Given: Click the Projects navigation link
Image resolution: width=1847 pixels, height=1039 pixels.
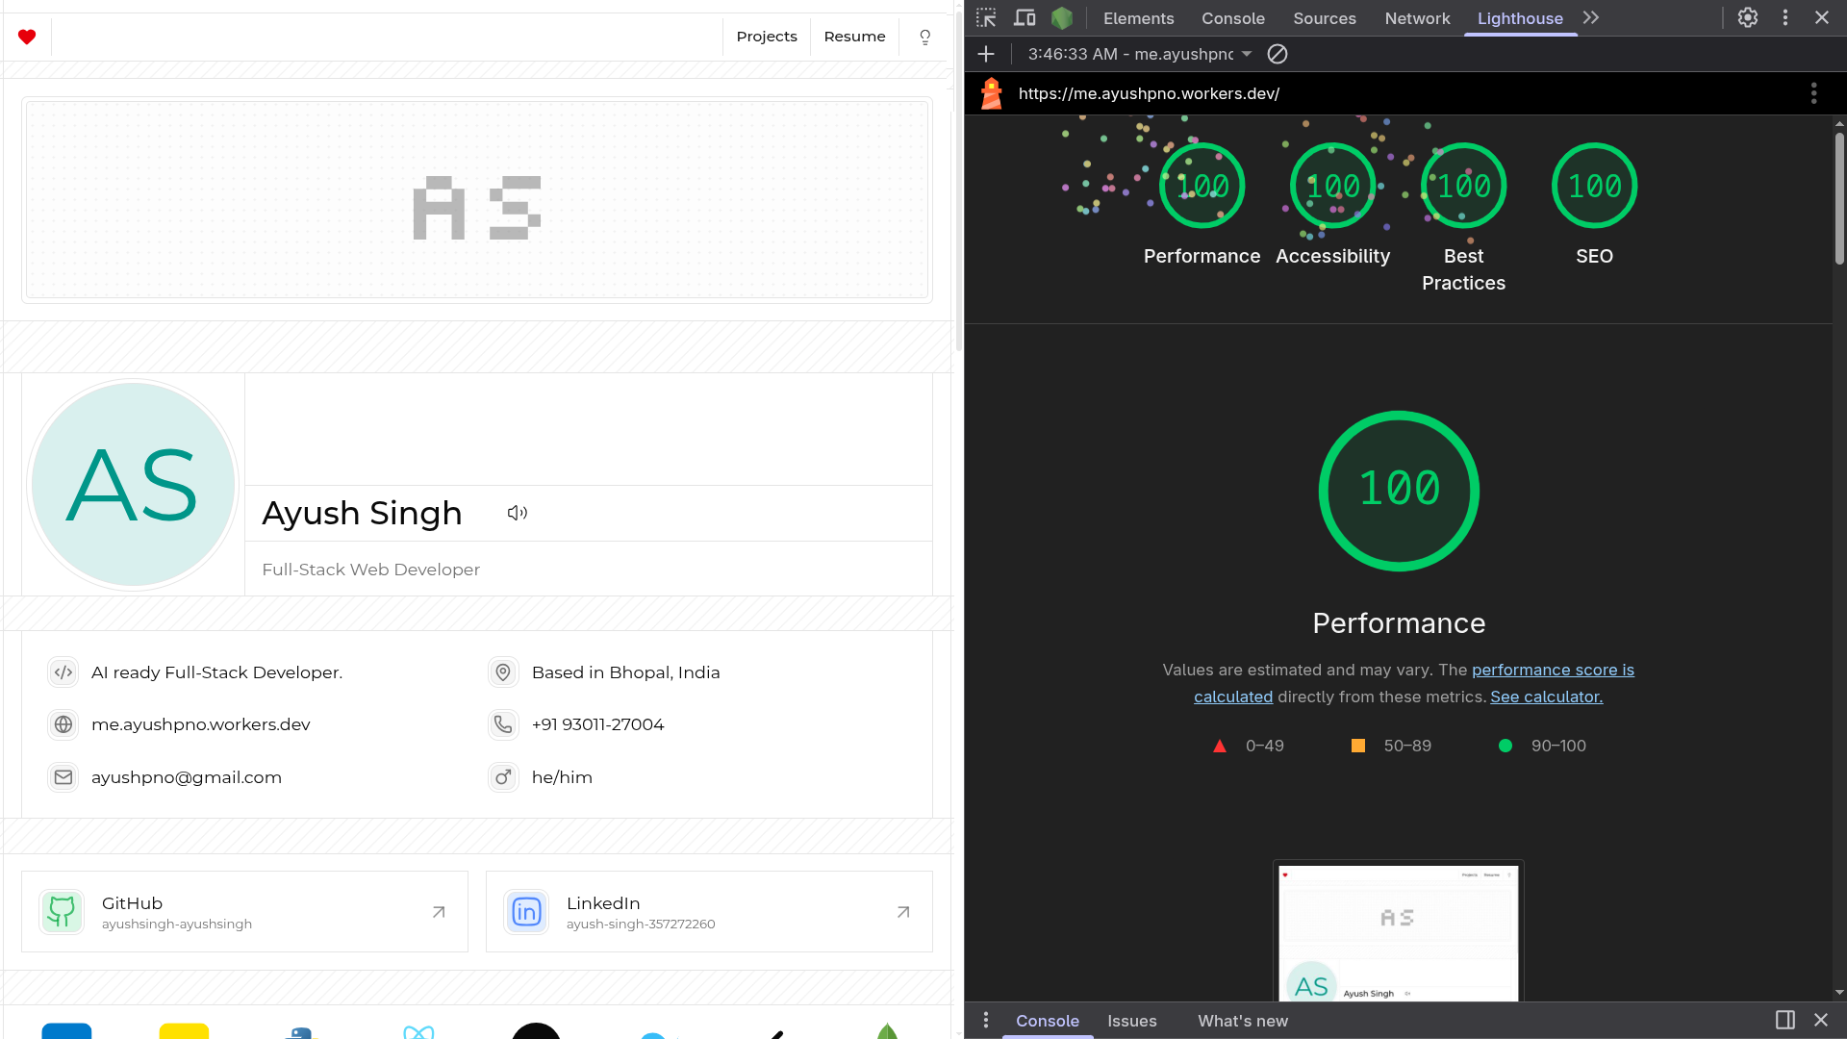Looking at the screenshot, I should pyautogui.click(x=767, y=36).
